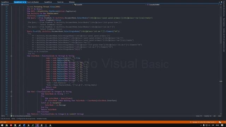Collapse the ClearNode function outline
The width and height of the screenshot is (226, 127).
11,56
